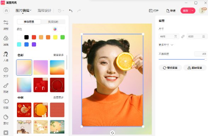The width and height of the screenshot is (208, 136).
Task: Click the left panel vertical scrollbar
Action: point(67,62)
